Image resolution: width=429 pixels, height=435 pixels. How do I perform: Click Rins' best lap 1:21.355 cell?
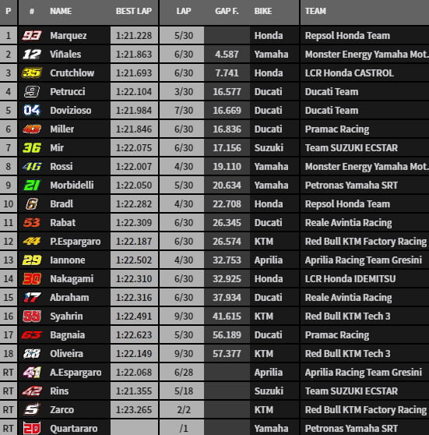(x=134, y=391)
